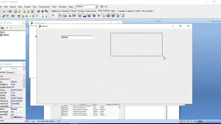Click the empty rectangle component on Form1
This screenshot has width=221, height=124.
tap(136, 44)
